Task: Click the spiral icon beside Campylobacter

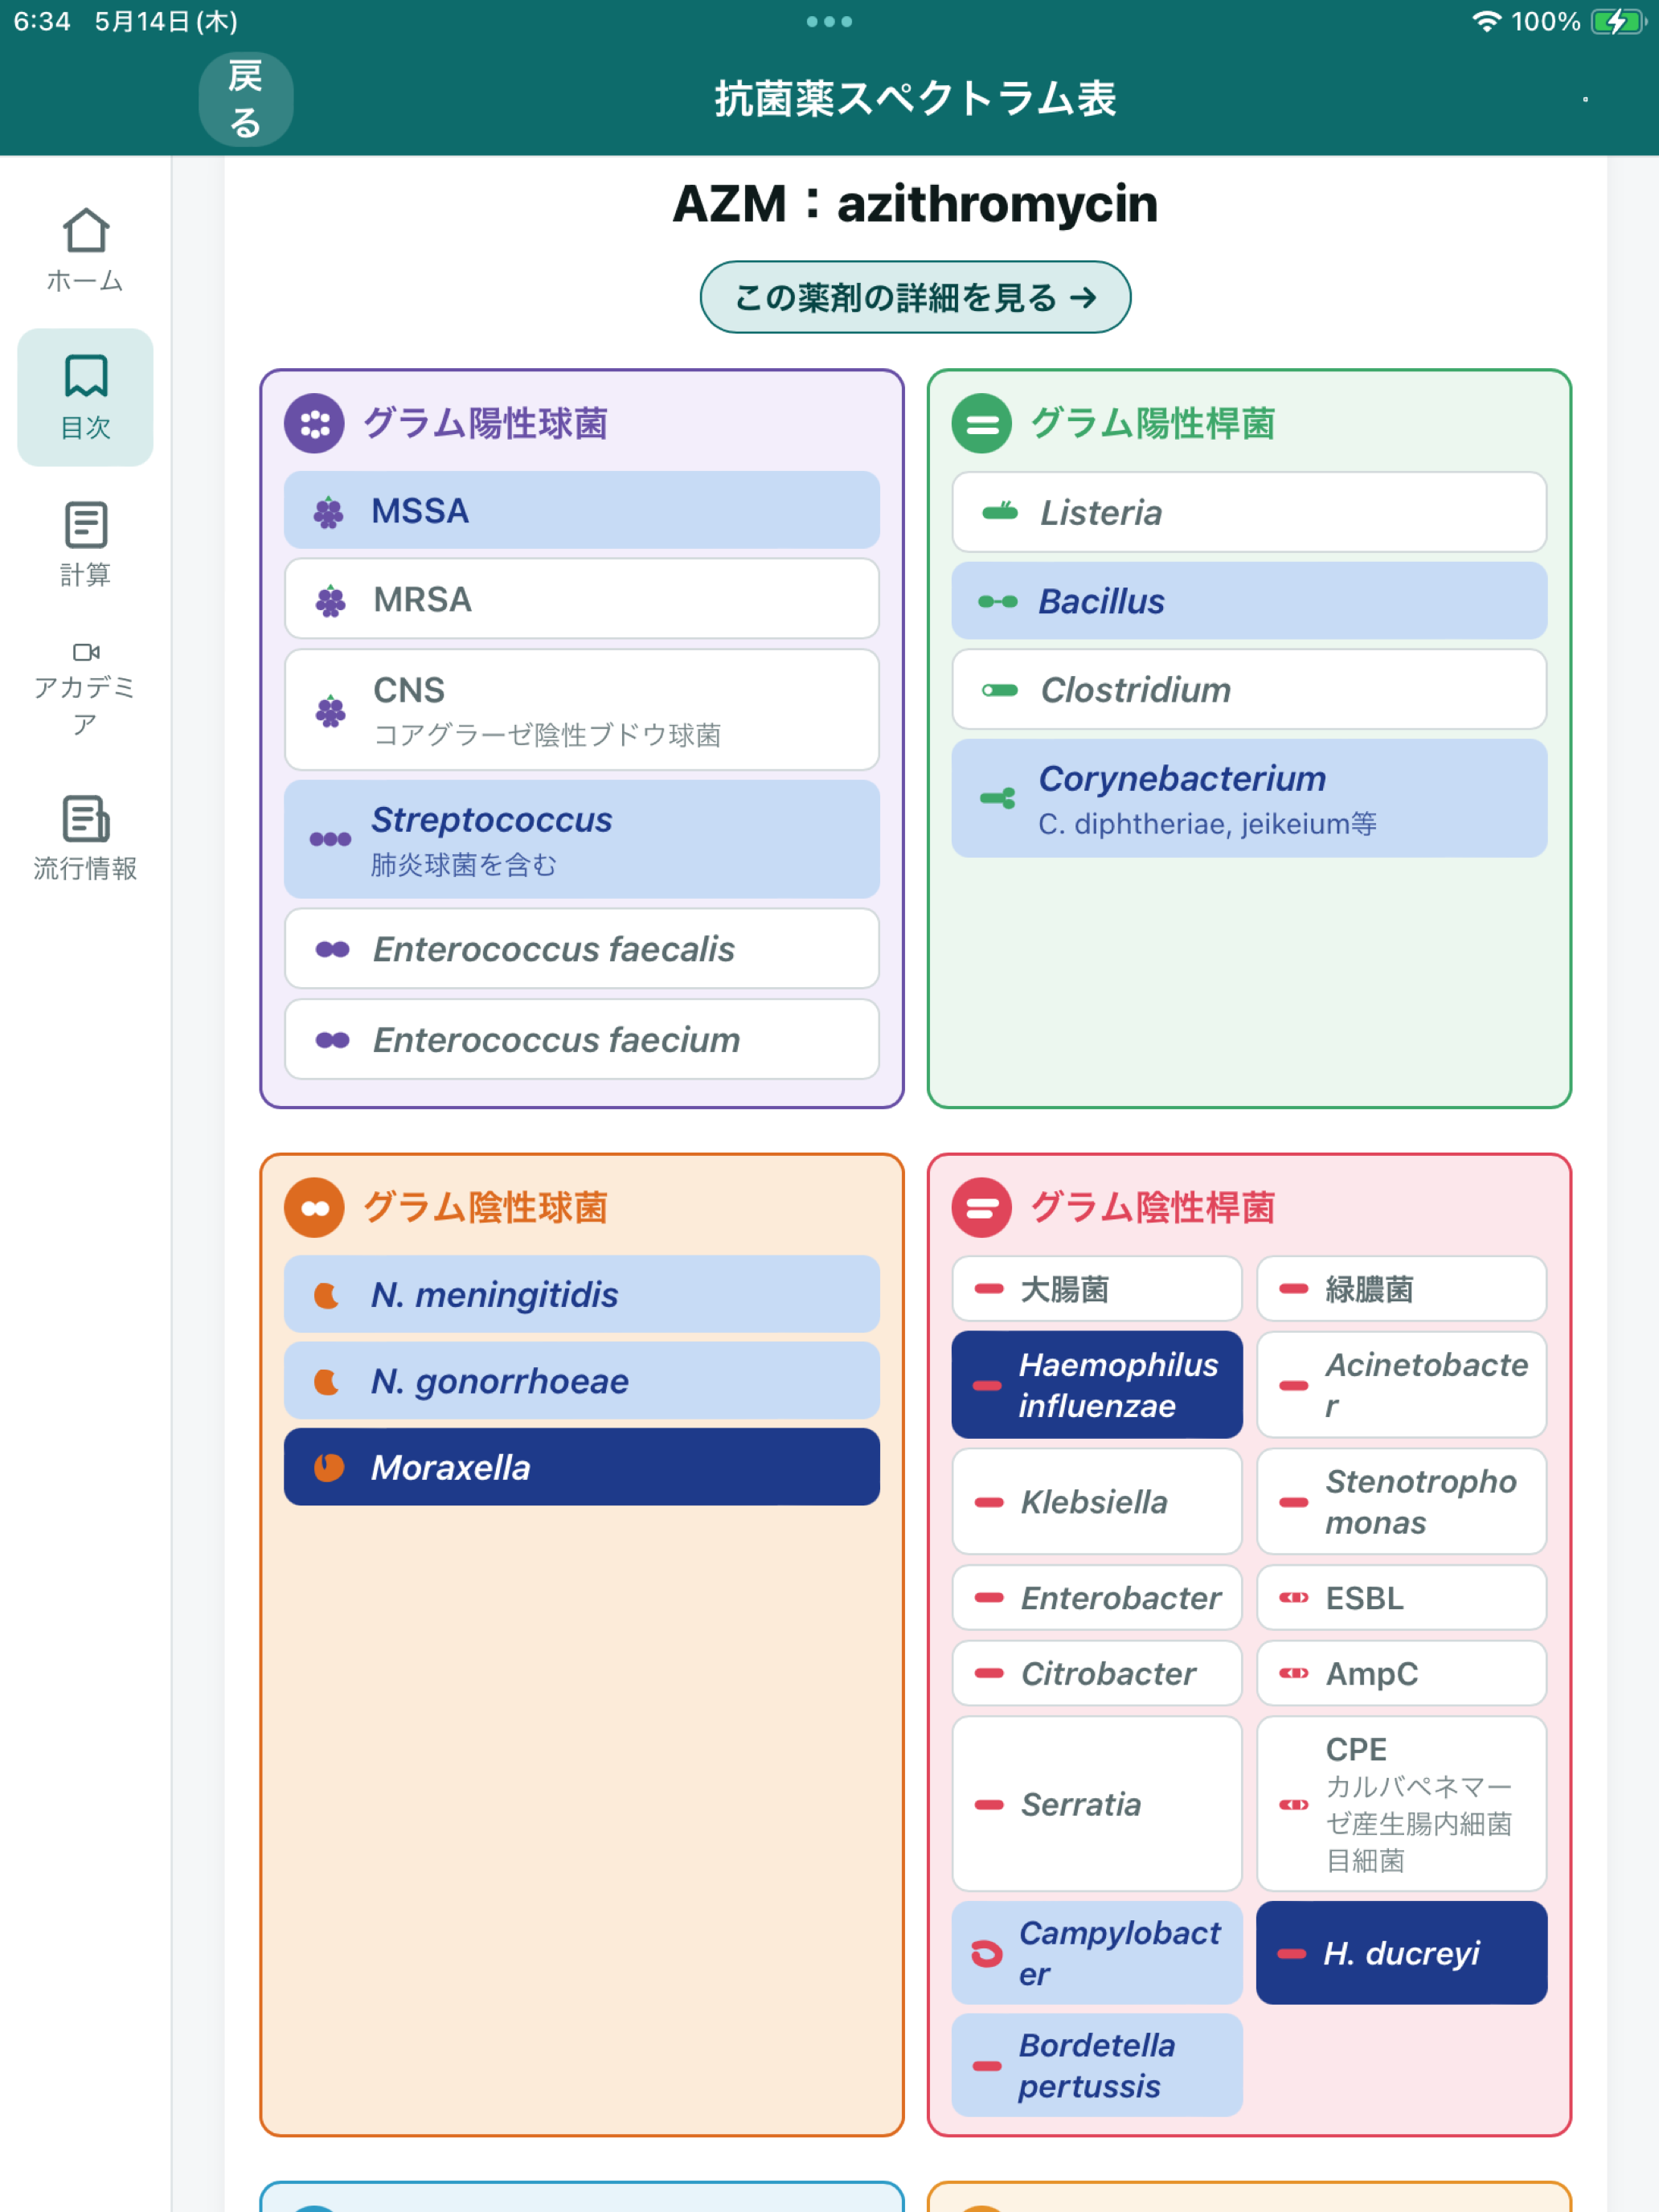Action: 986,1953
